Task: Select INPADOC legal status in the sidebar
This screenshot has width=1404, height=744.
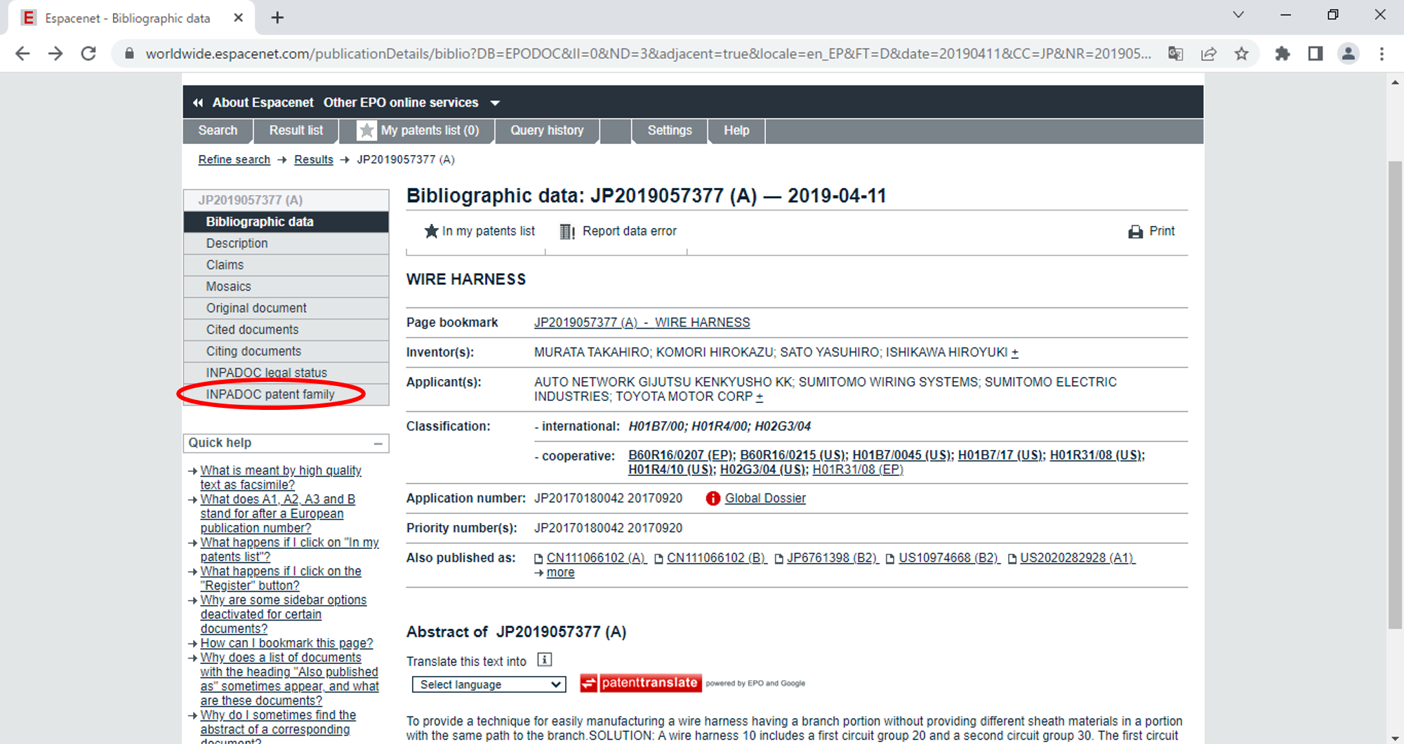Action: [x=286, y=373]
